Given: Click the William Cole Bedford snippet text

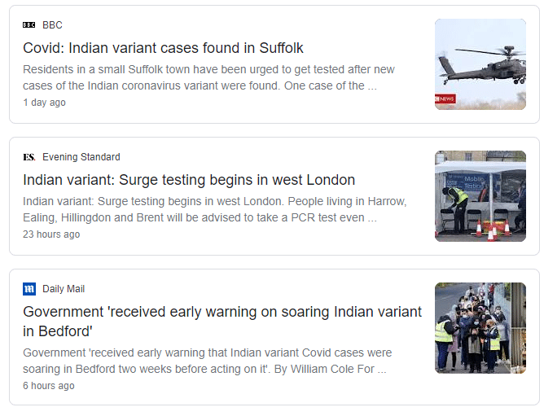Looking at the screenshot, I should point(208,361).
